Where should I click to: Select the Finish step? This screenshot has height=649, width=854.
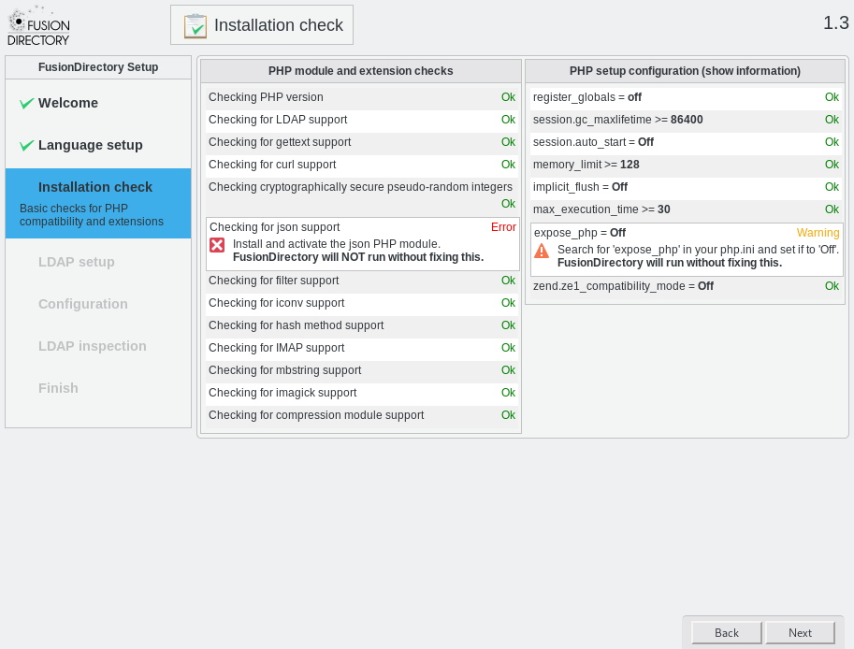pyautogui.click(x=58, y=388)
